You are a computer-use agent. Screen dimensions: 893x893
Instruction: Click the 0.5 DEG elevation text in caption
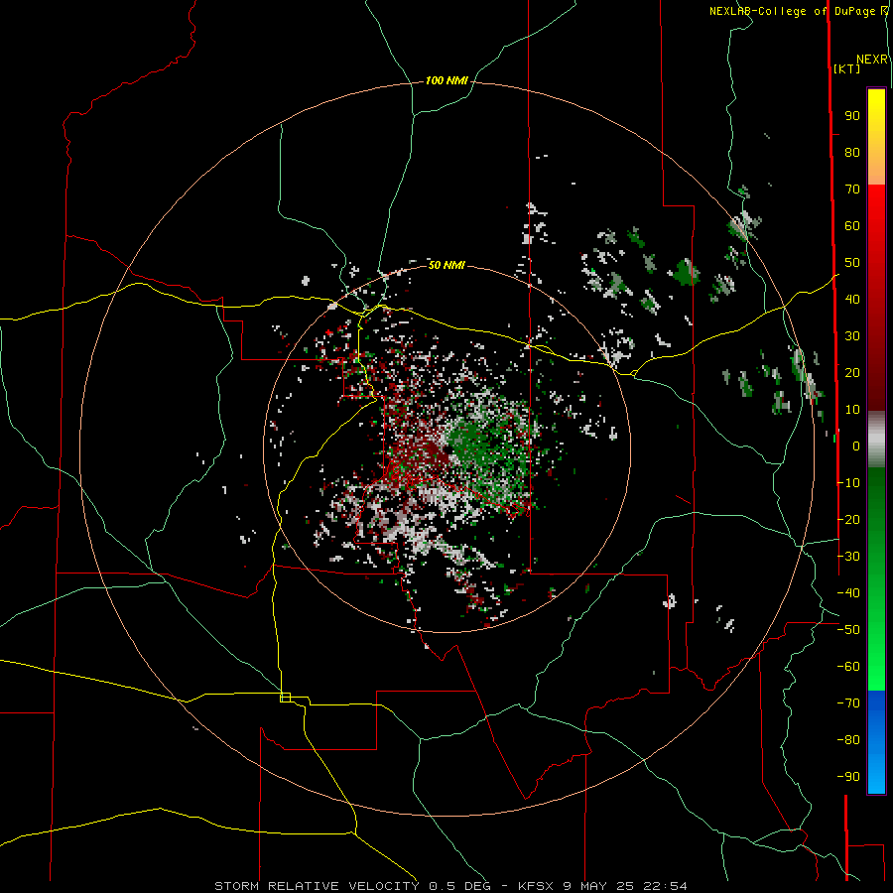[461, 886]
